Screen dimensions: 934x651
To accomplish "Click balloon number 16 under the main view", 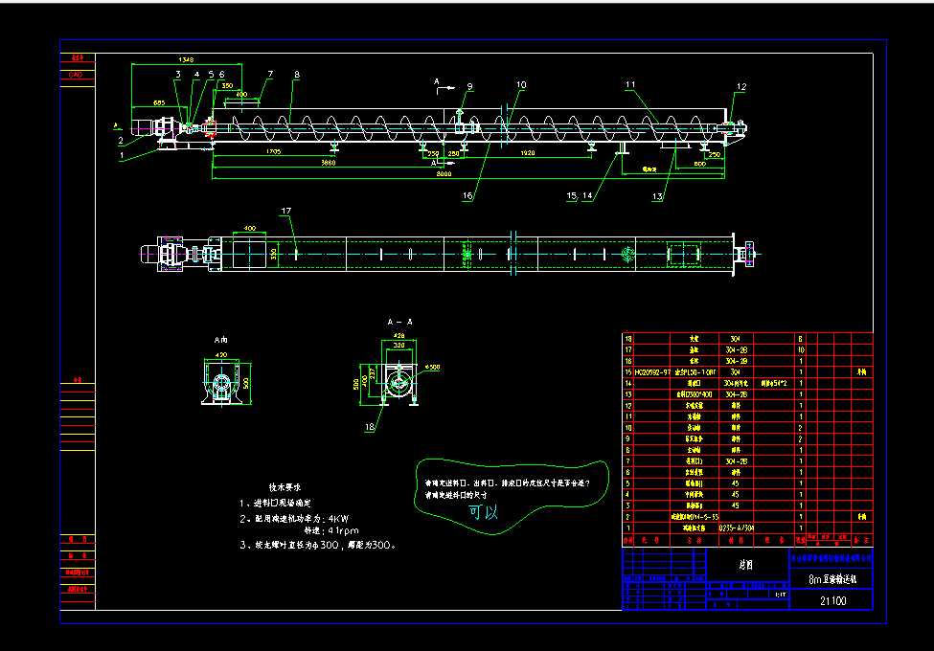I will [467, 195].
